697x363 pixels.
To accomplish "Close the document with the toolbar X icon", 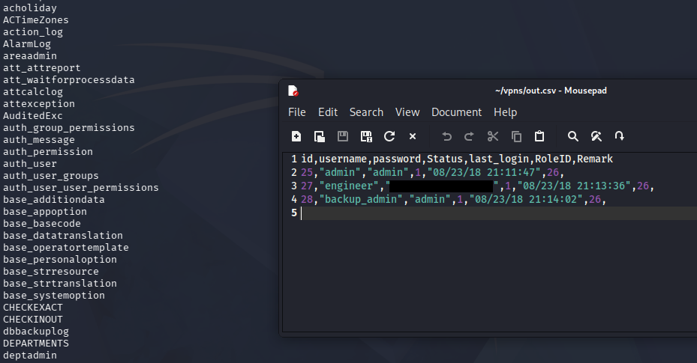I will pyautogui.click(x=413, y=136).
